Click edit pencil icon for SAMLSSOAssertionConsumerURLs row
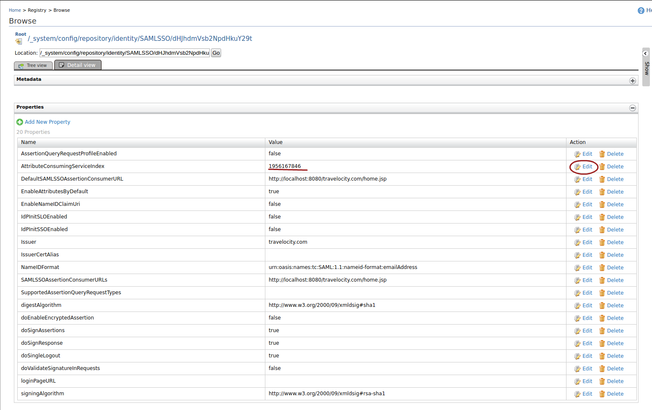 tap(577, 280)
